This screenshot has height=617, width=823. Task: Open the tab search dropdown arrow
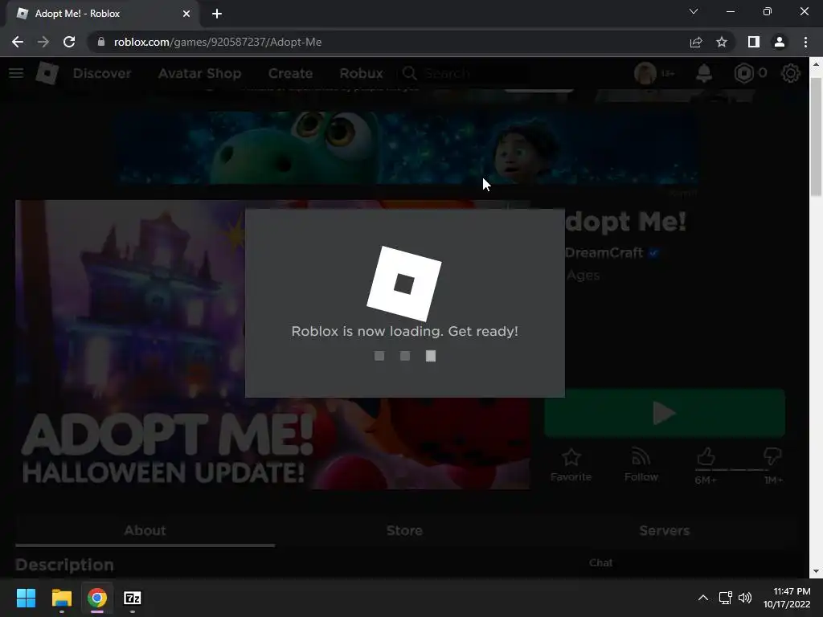pyautogui.click(x=694, y=11)
